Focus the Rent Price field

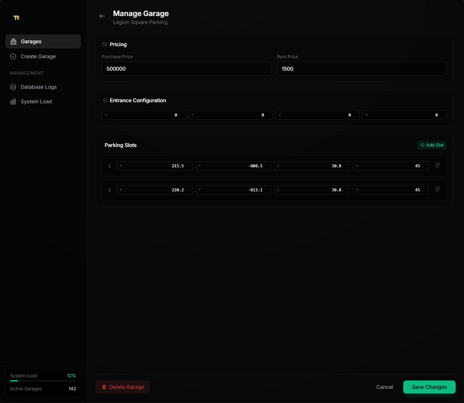(362, 69)
